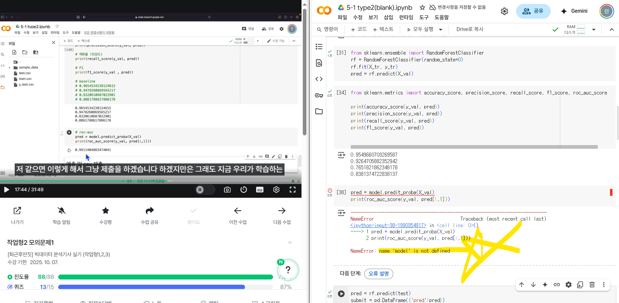Open the 명령어 command search
The width and height of the screenshot is (619, 303).
tap(327, 29)
